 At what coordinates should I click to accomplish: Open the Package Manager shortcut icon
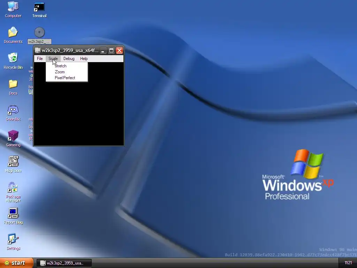pyautogui.click(x=13, y=192)
